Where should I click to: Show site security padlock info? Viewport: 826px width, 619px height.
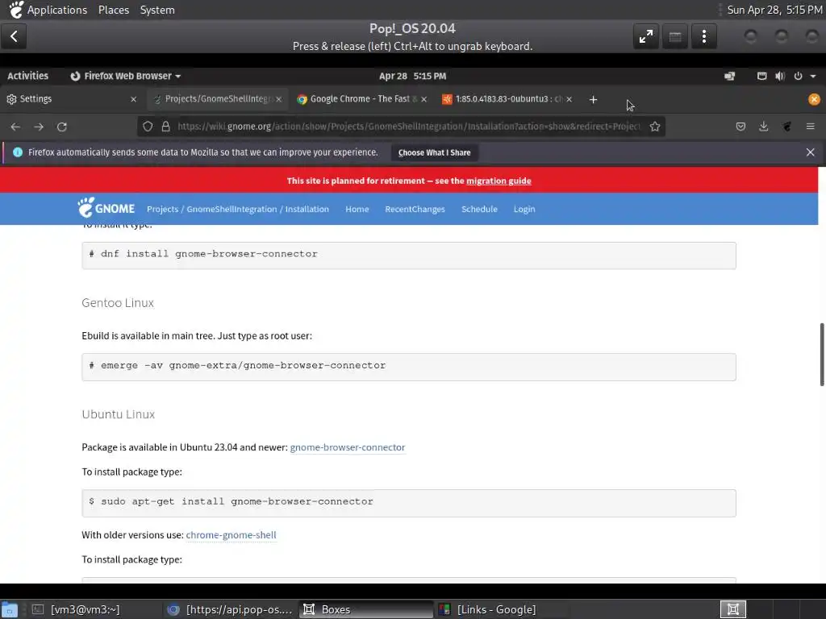tap(165, 127)
